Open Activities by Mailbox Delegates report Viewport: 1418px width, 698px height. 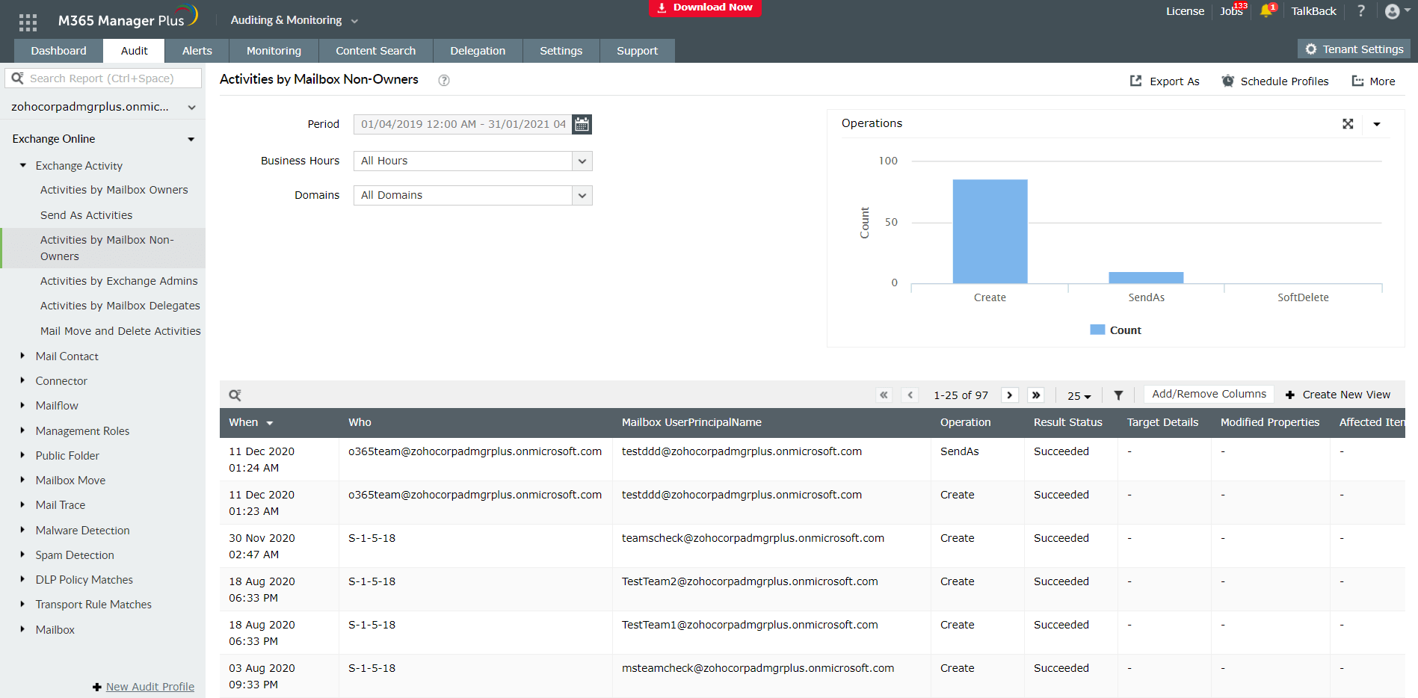click(x=120, y=306)
